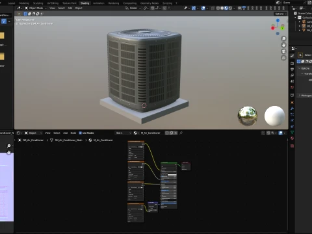Open the Slot 1 material slot dropdown
Image resolution: width=312 pixels, height=234 pixels.
123,133
